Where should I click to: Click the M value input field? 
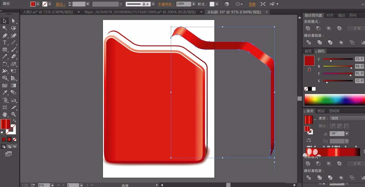pyautogui.click(x=360, y=66)
